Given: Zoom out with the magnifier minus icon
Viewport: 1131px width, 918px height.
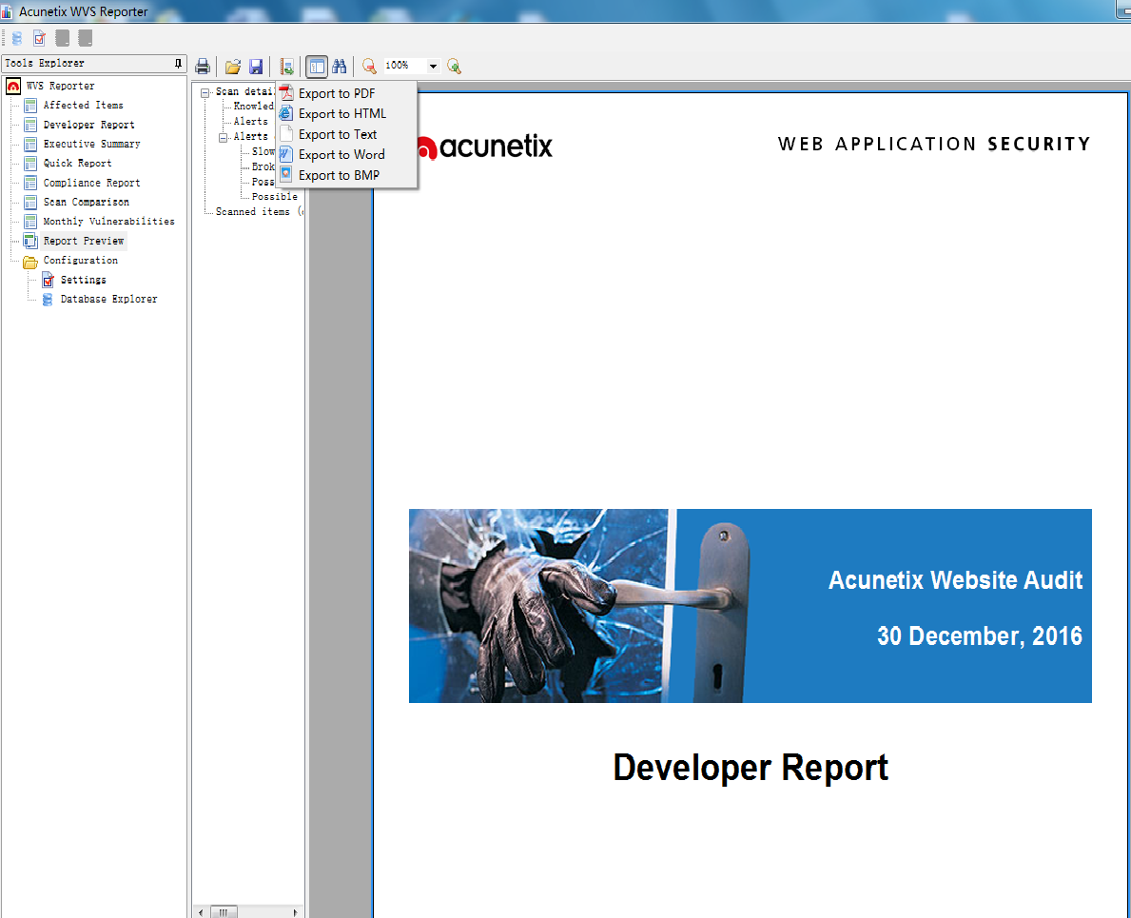Looking at the screenshot, I should click(369, 67).
